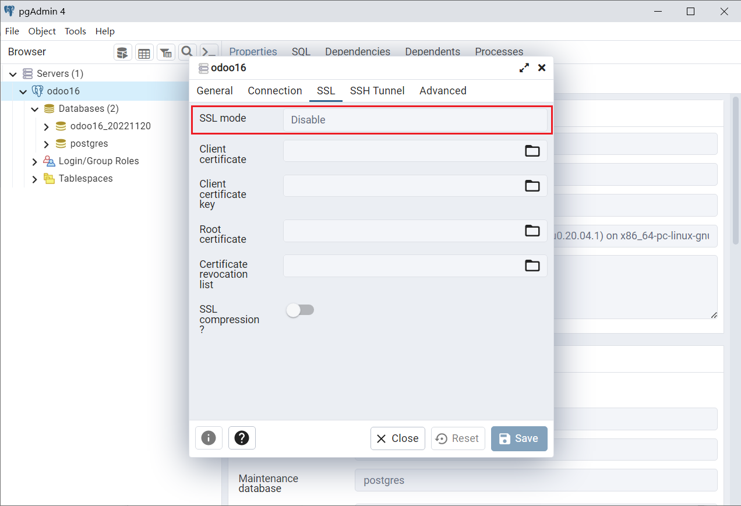Browse for Client certificate key via folder icon
Image resolution: width=741 pixels, height=506 pixels.
click(532, 186)
